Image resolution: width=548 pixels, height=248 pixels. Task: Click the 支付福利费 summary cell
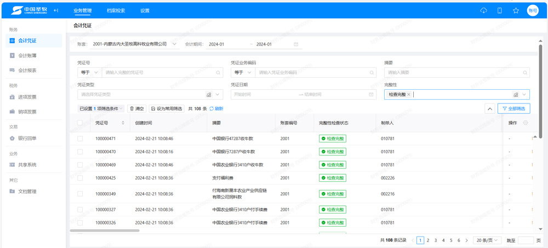click(x=222, y=178)
